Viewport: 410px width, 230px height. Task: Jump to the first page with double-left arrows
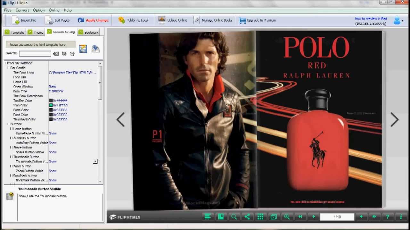coord(300,217)
